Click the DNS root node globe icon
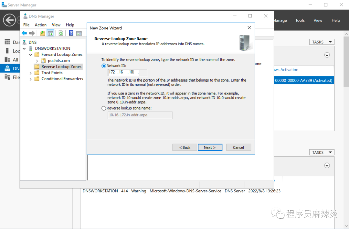This screenshot has width=349, height=229. pyautogui.click(x=25, y=42)
